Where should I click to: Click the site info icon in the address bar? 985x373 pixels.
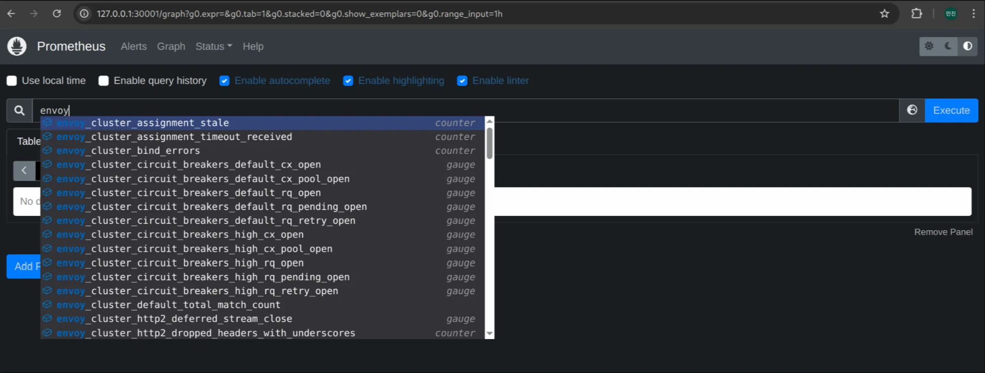(84, 14)
